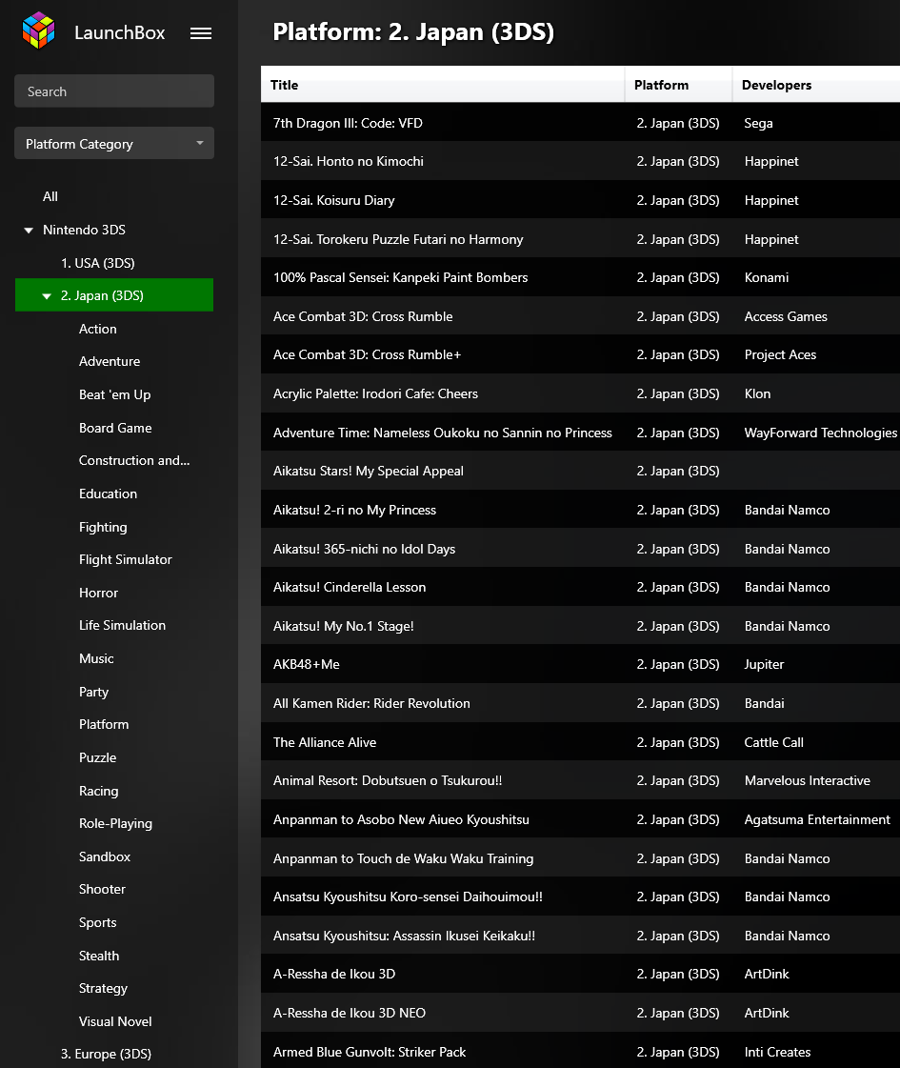Select All in the sidebar
Screen dimensions: 900x1068
[50, 196]
